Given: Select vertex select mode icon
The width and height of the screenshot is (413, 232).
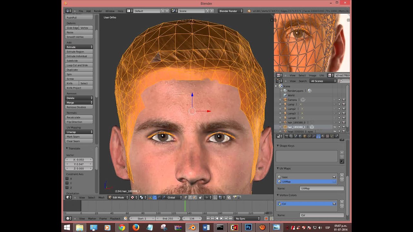Looking at the screenshot, I should [x=186, y=197].
